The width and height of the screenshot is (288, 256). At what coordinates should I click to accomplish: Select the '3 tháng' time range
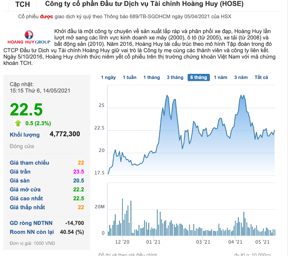[175, 77]
